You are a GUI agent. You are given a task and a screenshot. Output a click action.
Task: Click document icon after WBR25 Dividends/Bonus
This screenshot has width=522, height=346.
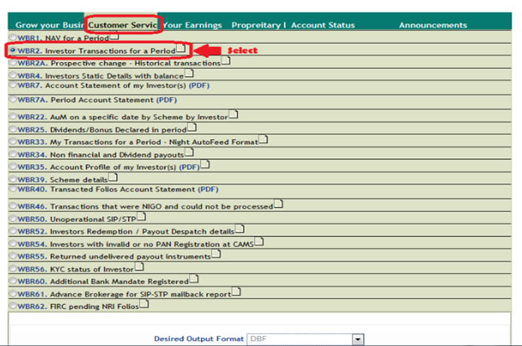click(x=192, y=127)
